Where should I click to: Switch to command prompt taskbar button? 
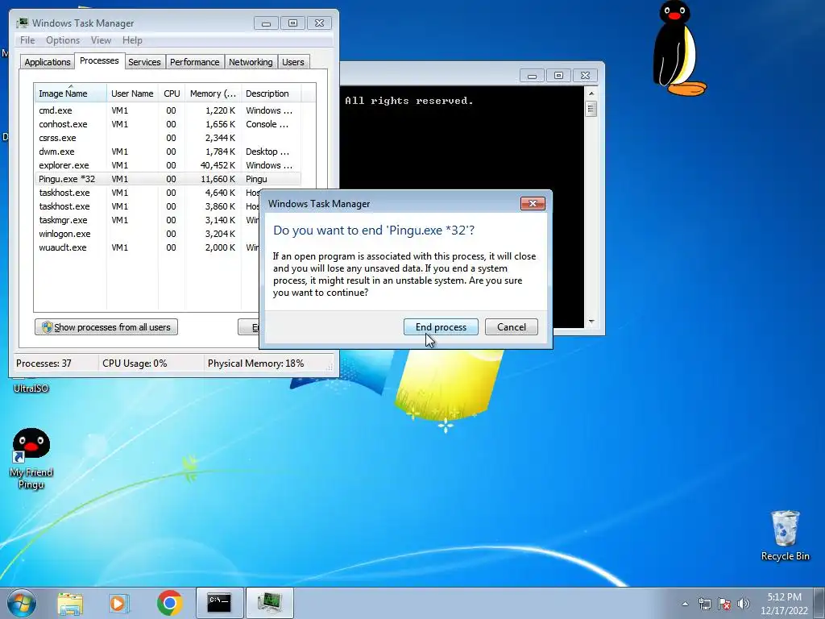[x=219, y=603]
